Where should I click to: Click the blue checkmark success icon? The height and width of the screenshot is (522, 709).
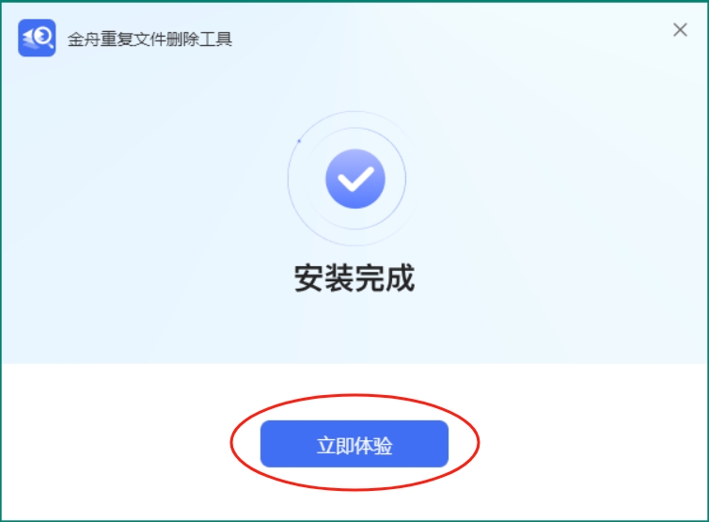tap(354, 179)
